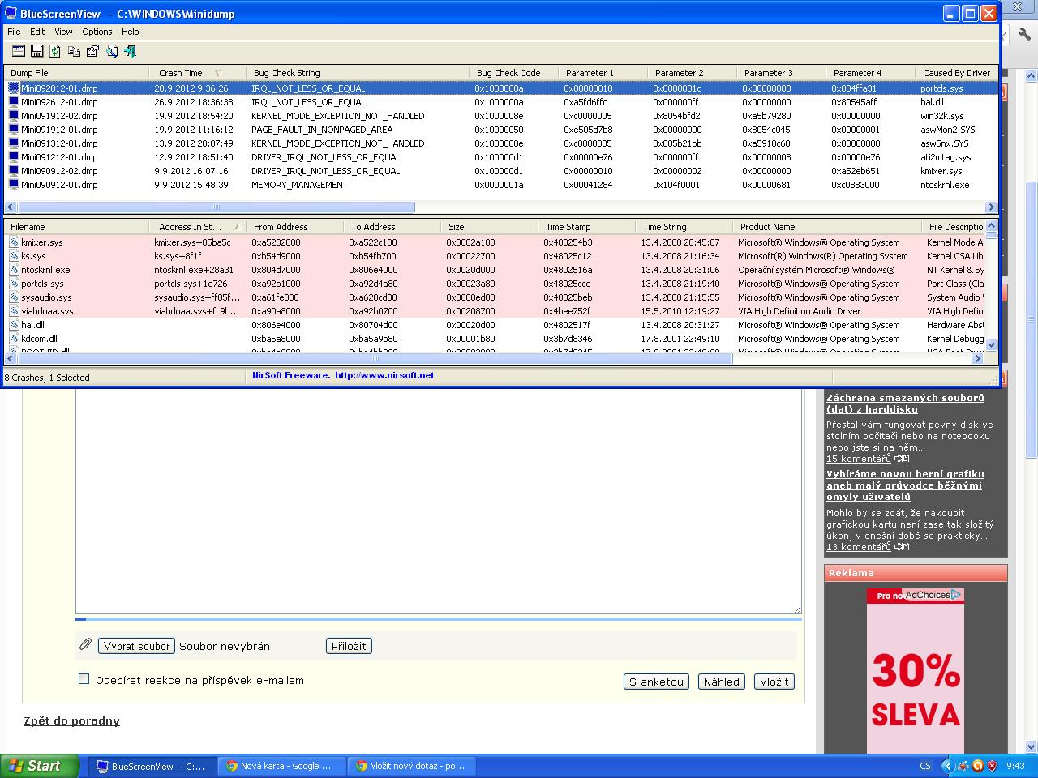Click the red security shield tray icon
Viewport: 1038px width, 778px height.
[991, 766]
